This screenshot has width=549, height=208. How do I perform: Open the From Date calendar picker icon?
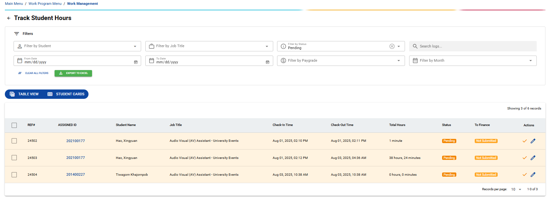[x=136, y=62]
